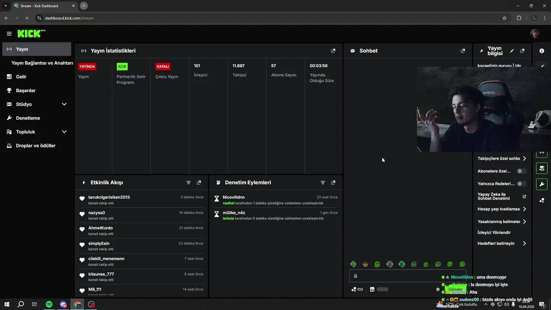This screenshot has width=551, height=310.
Task: Open Hesap yaşı kısıtlaması options arrow
Action: 524,209
